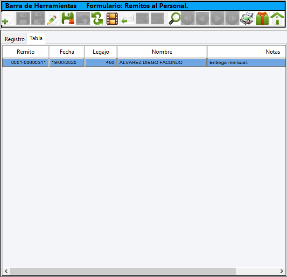Screen dimensions: 287x277
Task: Click the greyed-out next record arrow
Action: point(217,19)
